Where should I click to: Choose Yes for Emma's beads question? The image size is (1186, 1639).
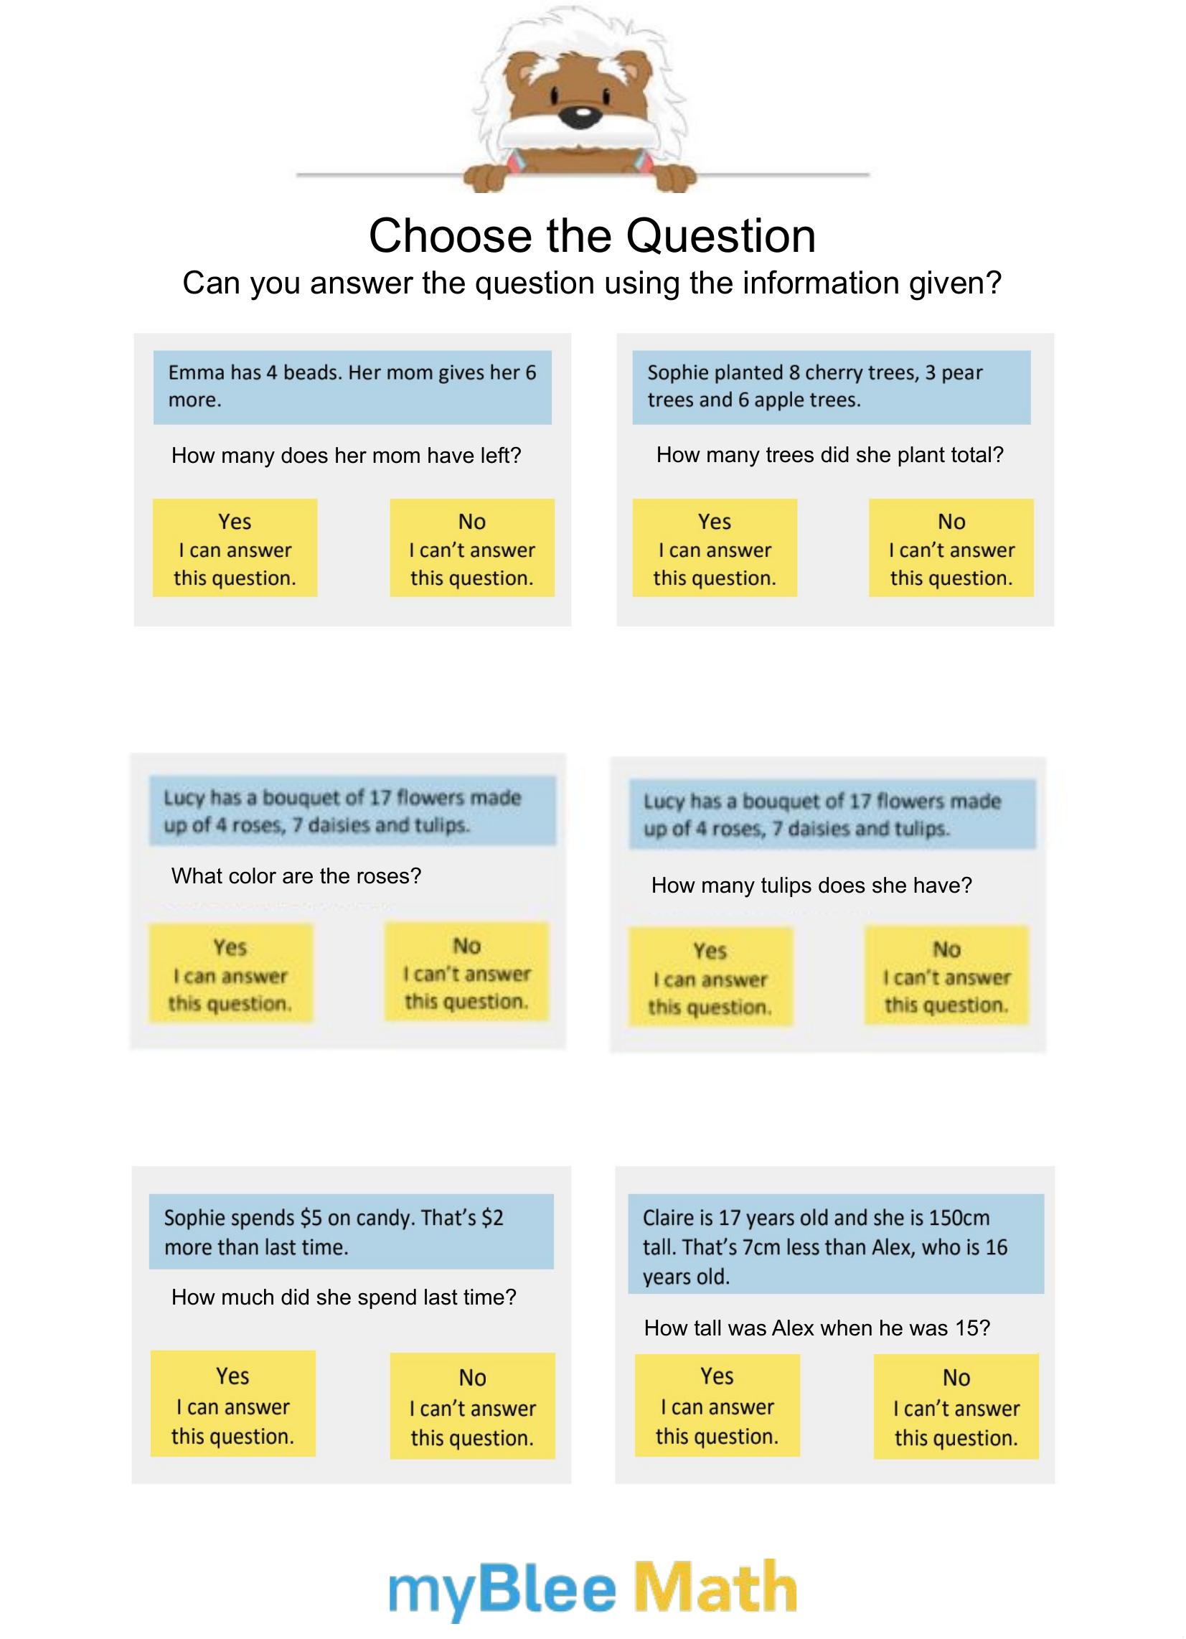(x=235, y=548)
